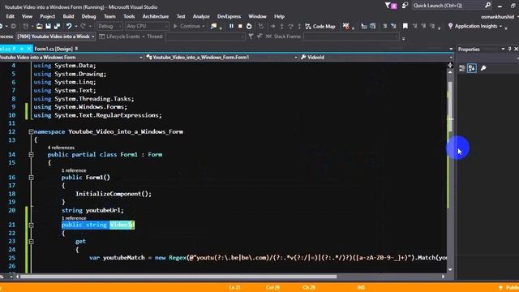The width and height of the screenshot is (519, 292).
Task: Open the Code Map tool
Action: click(320, 26)
